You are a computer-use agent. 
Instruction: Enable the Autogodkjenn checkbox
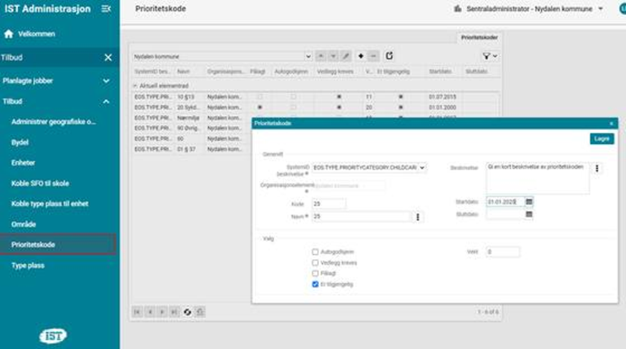(x=316, y=252)
